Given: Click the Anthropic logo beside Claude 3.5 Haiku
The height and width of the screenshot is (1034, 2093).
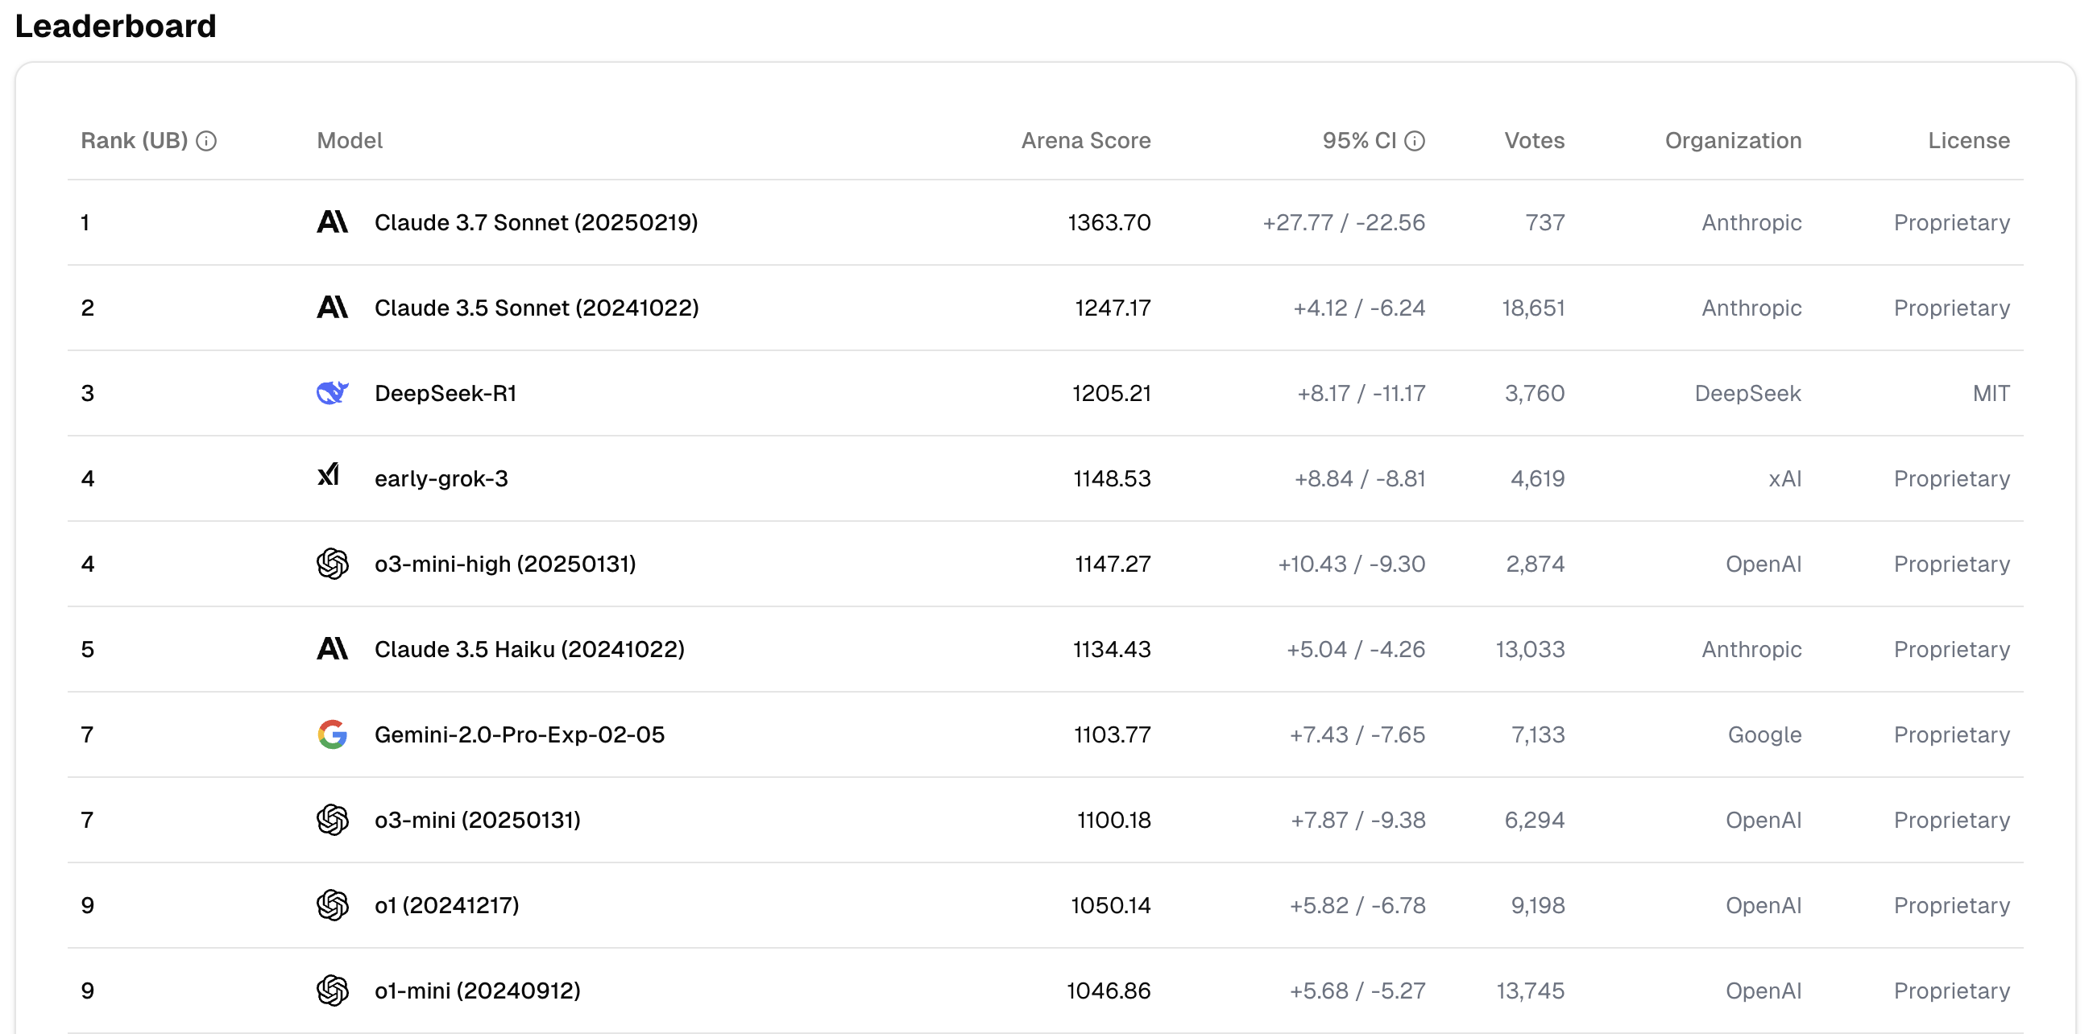Looking at the screenshot, I should pos(332,649).
